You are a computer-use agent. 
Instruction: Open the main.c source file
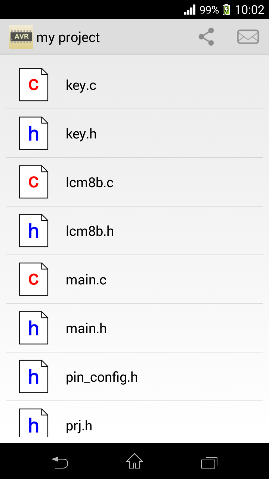coord(86,280)
